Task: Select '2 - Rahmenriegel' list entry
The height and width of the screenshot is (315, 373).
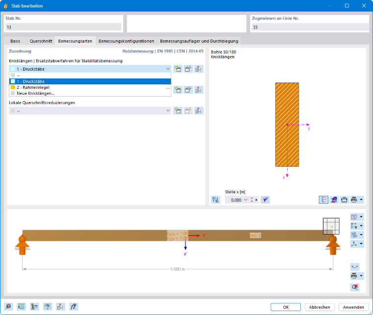Action: point(90,87)
